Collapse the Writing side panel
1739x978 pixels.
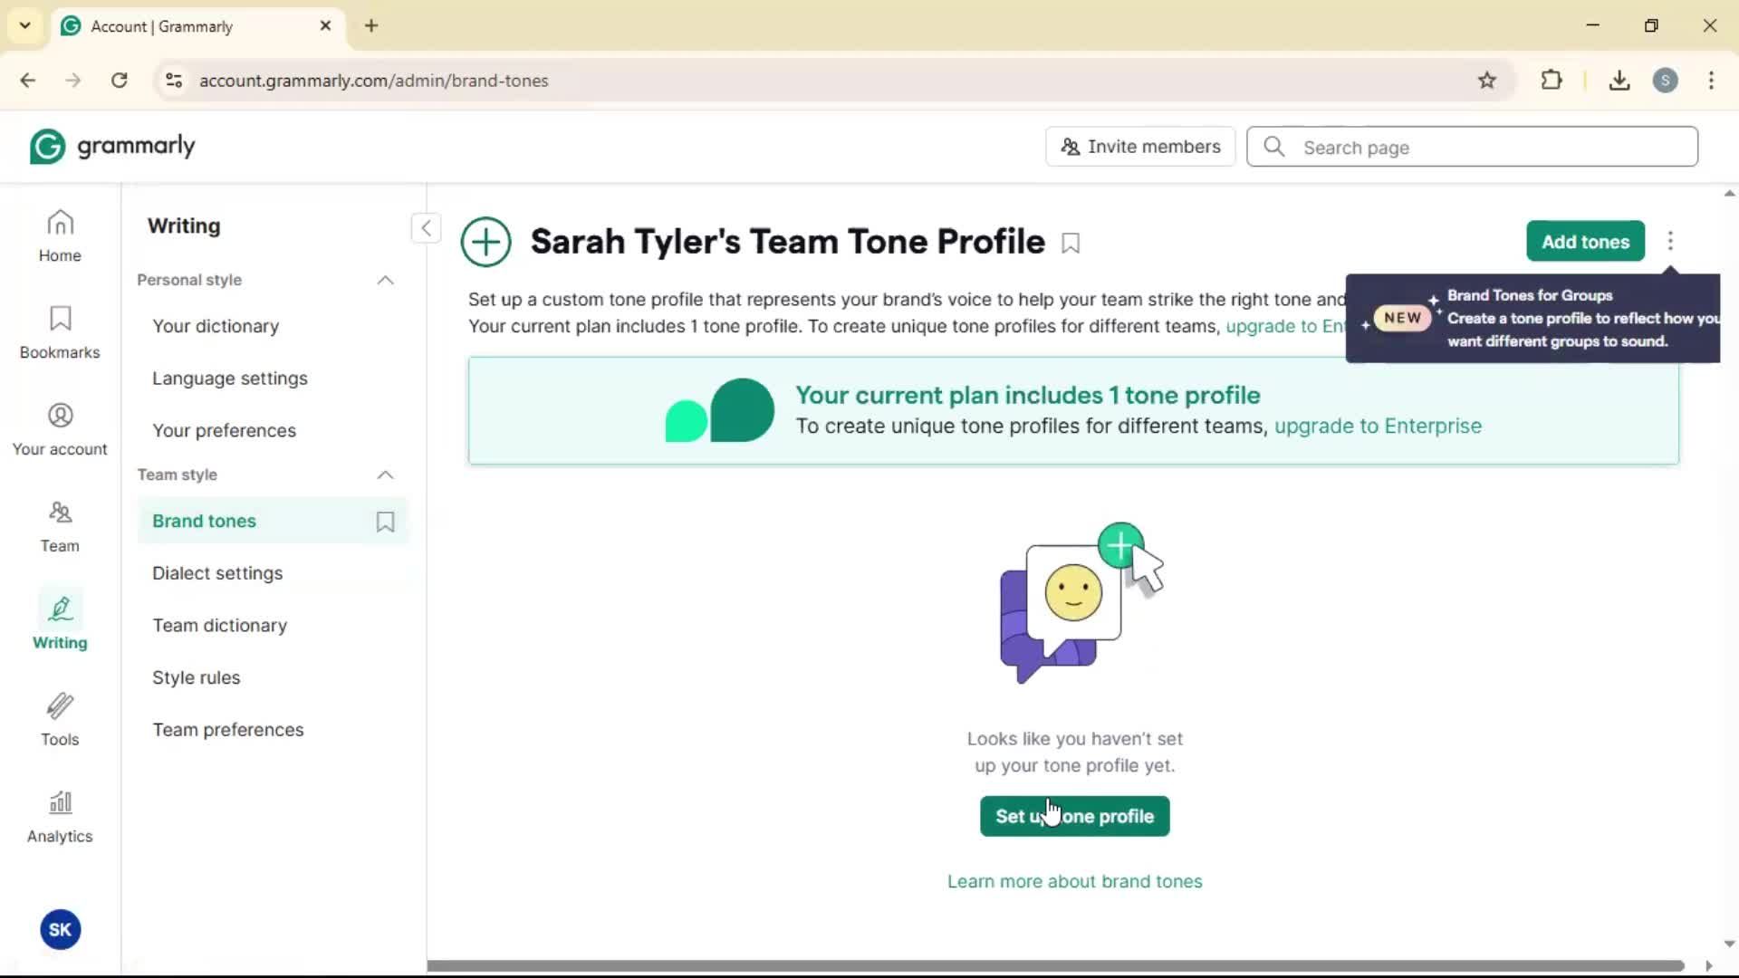click(426, 227)
